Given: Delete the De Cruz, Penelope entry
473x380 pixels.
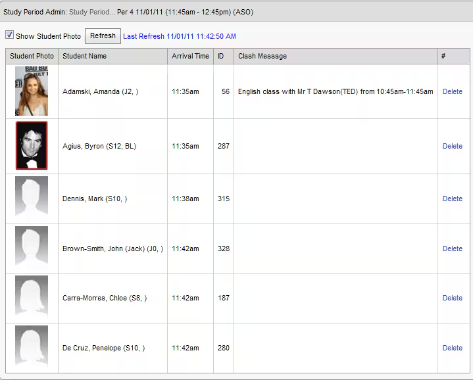Looking at the screenshot, I should tap(452, 348).
